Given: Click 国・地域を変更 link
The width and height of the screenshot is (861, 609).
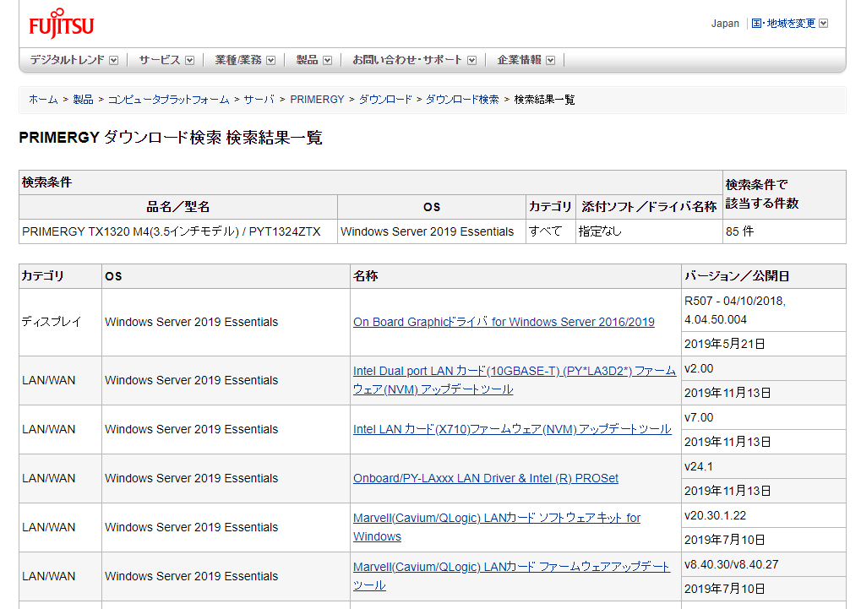Looking at the screenshot, I should pos(783,23).
